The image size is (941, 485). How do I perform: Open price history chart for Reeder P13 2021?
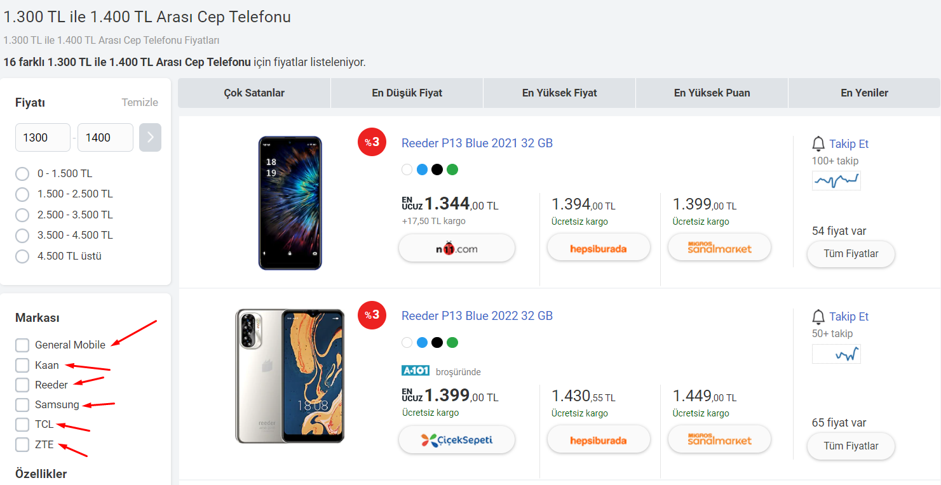click(836, 180)
